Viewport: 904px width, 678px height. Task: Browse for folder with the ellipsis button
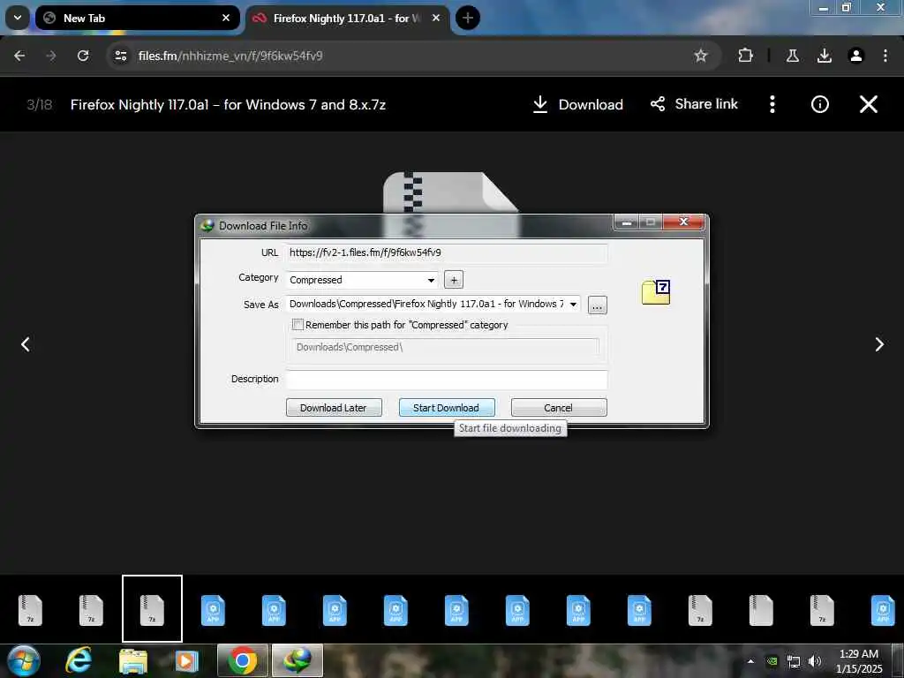pos(598,305)
